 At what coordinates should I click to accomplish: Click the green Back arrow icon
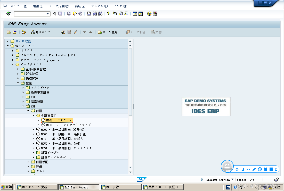[69, 14]
